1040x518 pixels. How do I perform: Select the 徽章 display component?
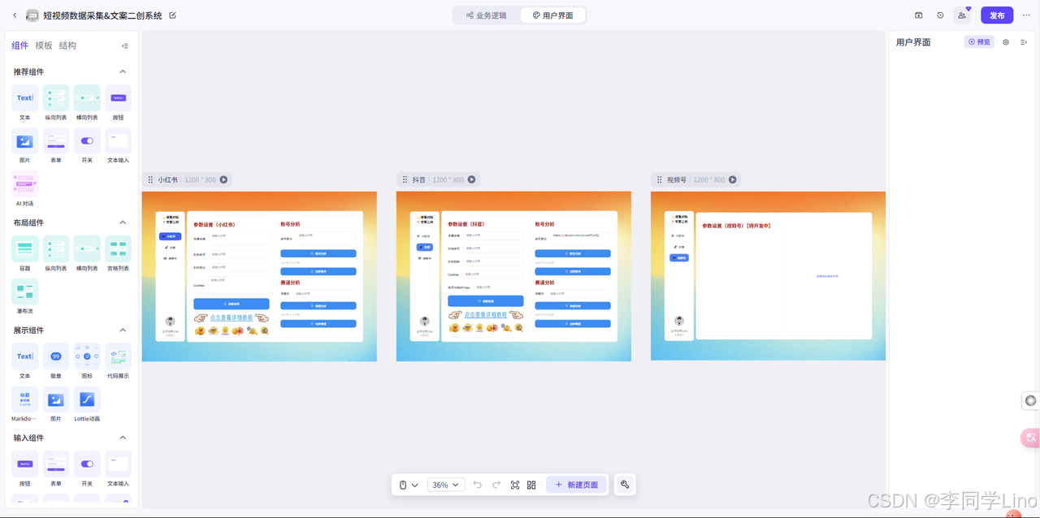pyautogui.click(x=56, y=362)
